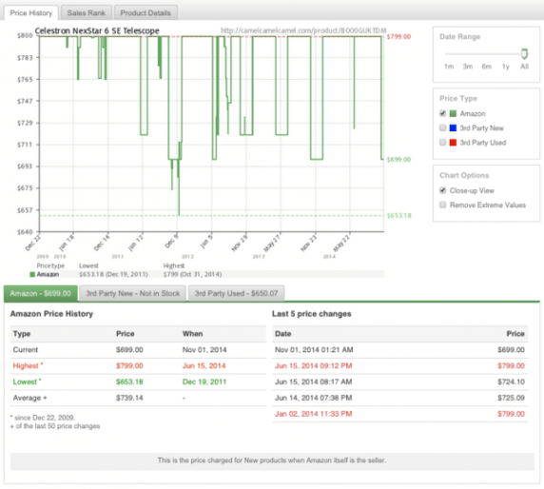This screenshot has height=489, width=544.
Task: Click the lowest price text $653.18 (Dec 19, 2011)
Action: click(113, 275)
